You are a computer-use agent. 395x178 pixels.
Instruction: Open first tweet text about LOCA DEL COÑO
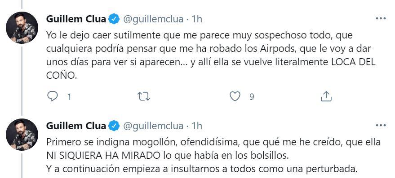point(211,55)
